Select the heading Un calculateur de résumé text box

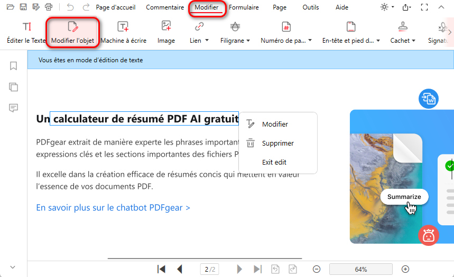[x=144, y=119]
